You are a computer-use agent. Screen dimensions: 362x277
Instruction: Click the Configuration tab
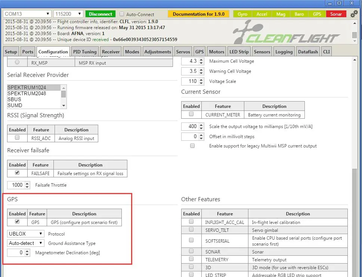tap(53, 52)
